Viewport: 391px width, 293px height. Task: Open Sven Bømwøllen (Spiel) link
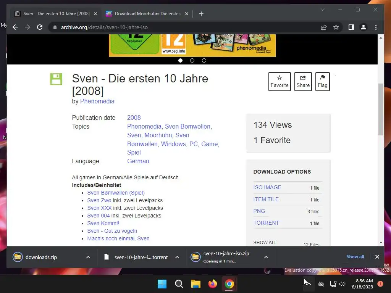pos(116,193)
